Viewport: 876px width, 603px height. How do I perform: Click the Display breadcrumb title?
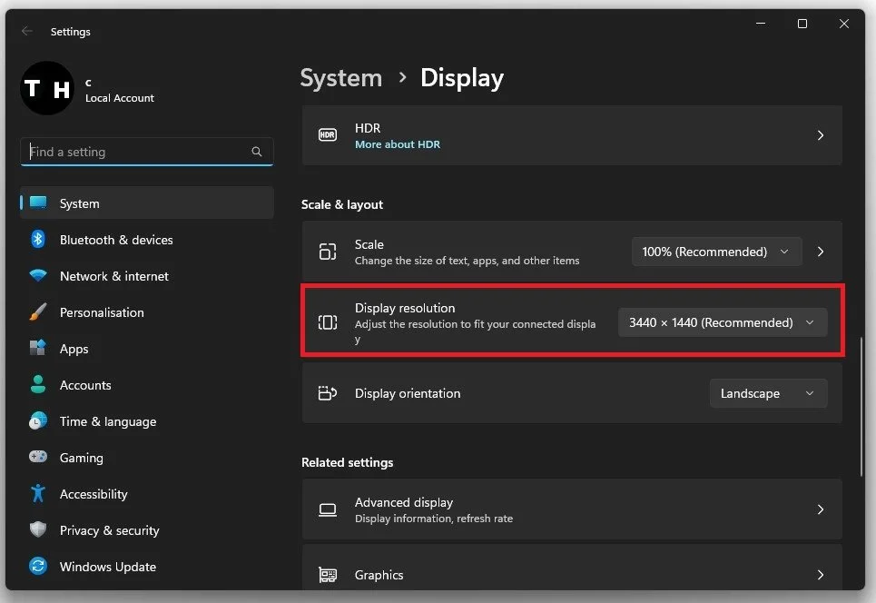coord(462,78)
